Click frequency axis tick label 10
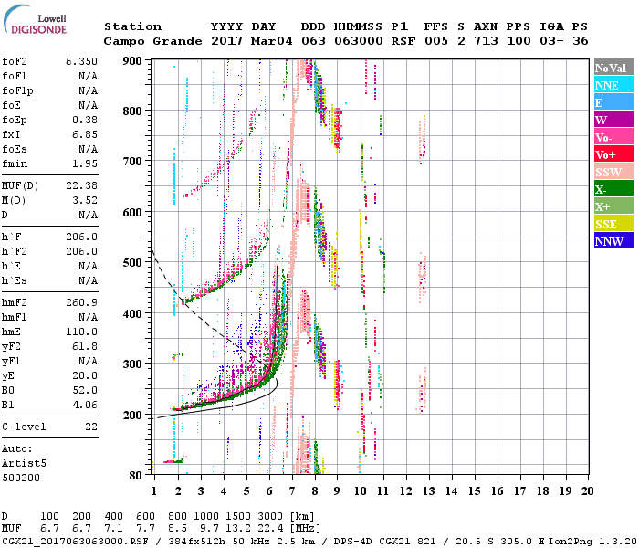The width and height of the screenshot is (639, 548). pos(361,490)
